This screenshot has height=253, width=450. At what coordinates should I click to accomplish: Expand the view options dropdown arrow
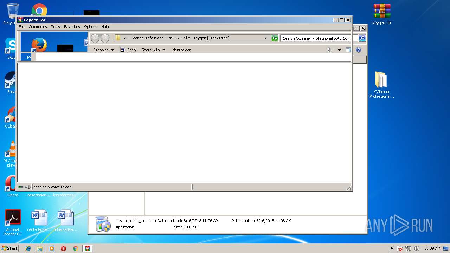(339, 50)
